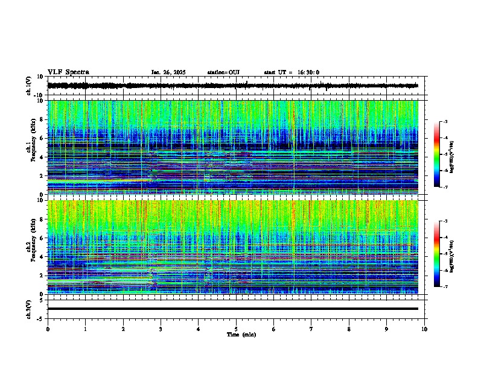478x369 pixels.
Task: Click the time-axis tick label "7"
Action: click(x=311, y=329)
